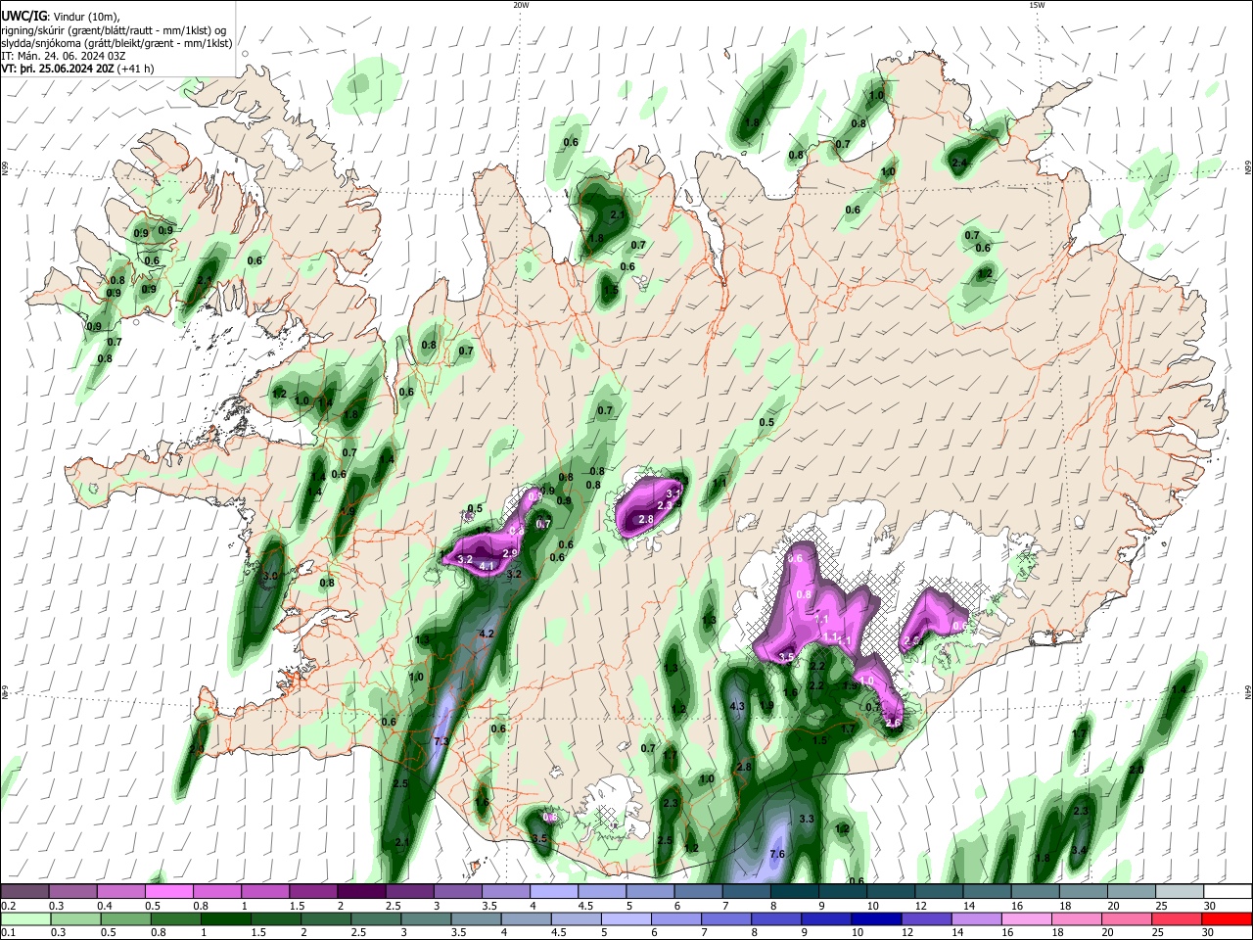The height and width of the screenshot is (940, 1253).
Task: Pick the bright magenta swatch labeled 0.5
Action: [168, 891]
